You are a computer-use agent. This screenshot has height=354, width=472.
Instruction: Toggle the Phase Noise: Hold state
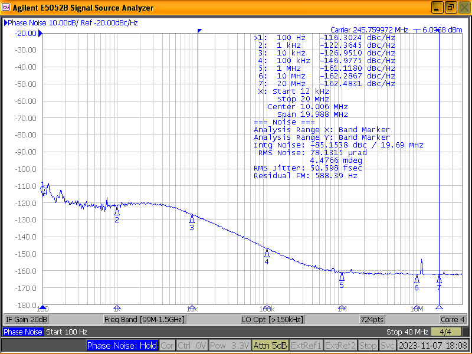(122, 345)
